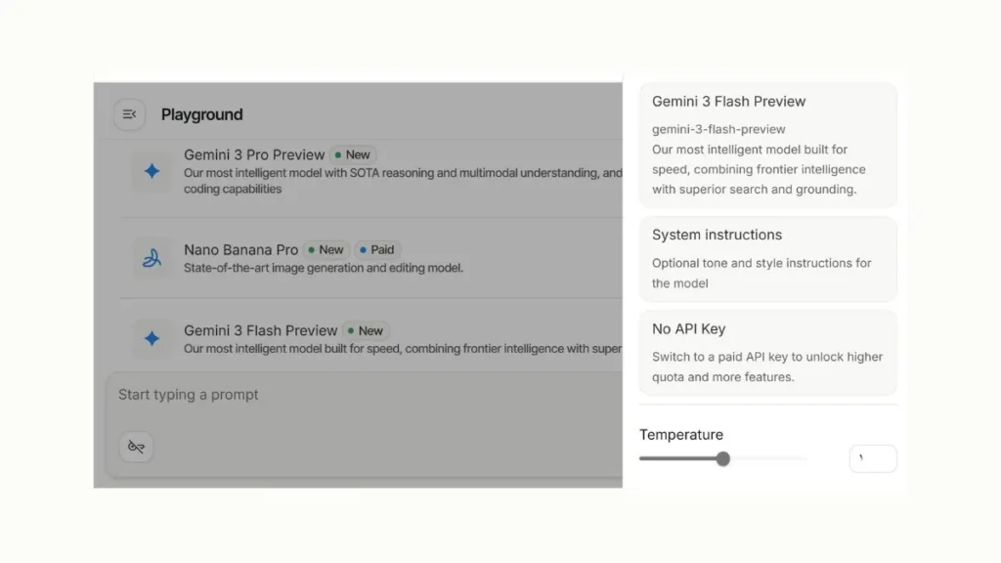Open the No API Key settings card
1001x563 pixels.
pos(767,352)
